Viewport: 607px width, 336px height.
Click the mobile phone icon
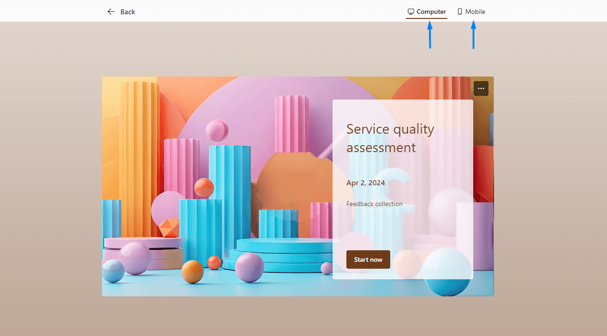(x=460, y=12)
